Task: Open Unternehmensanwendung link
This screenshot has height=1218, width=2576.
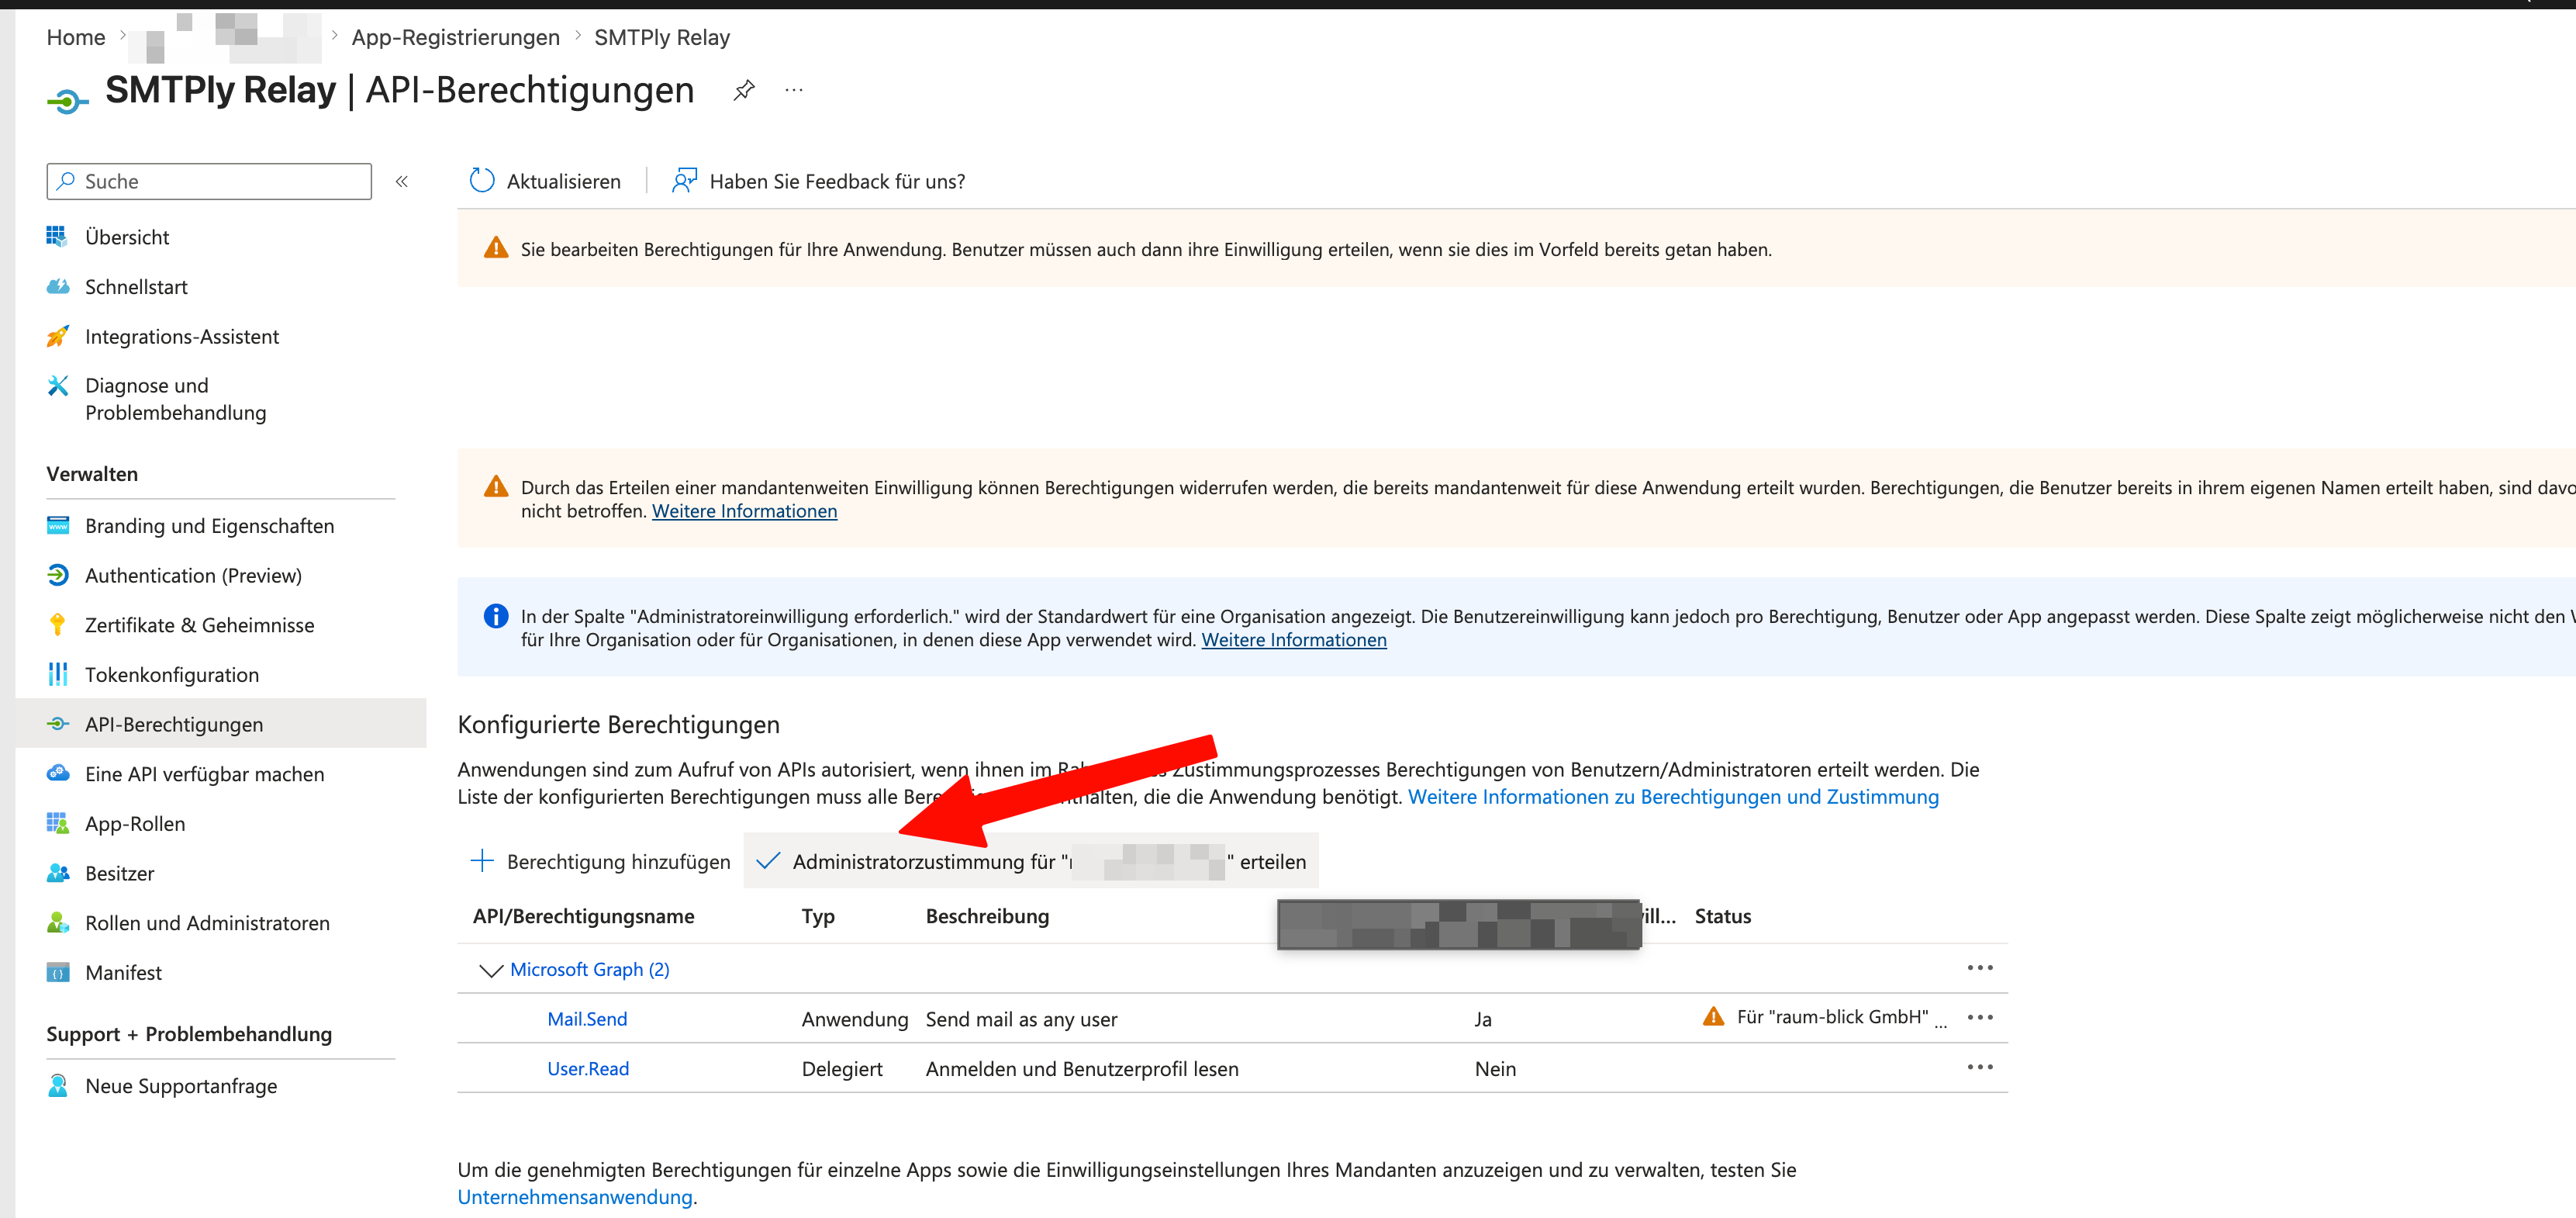Action: click(575, 1197)
